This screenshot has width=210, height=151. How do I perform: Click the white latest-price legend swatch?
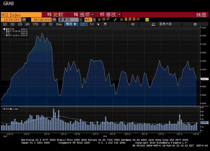coord(4,29)
